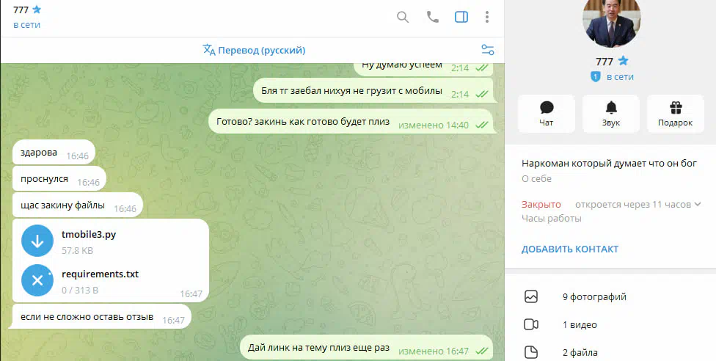Image resolution: width=716 pixels, height=361 pixels.
Task: Expand business hours chevron
Action: (x=697, y=204)
